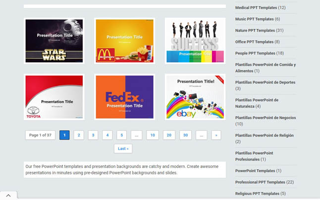Open People PPT Templates category
The image size is (320, 200).
[255, 53]
